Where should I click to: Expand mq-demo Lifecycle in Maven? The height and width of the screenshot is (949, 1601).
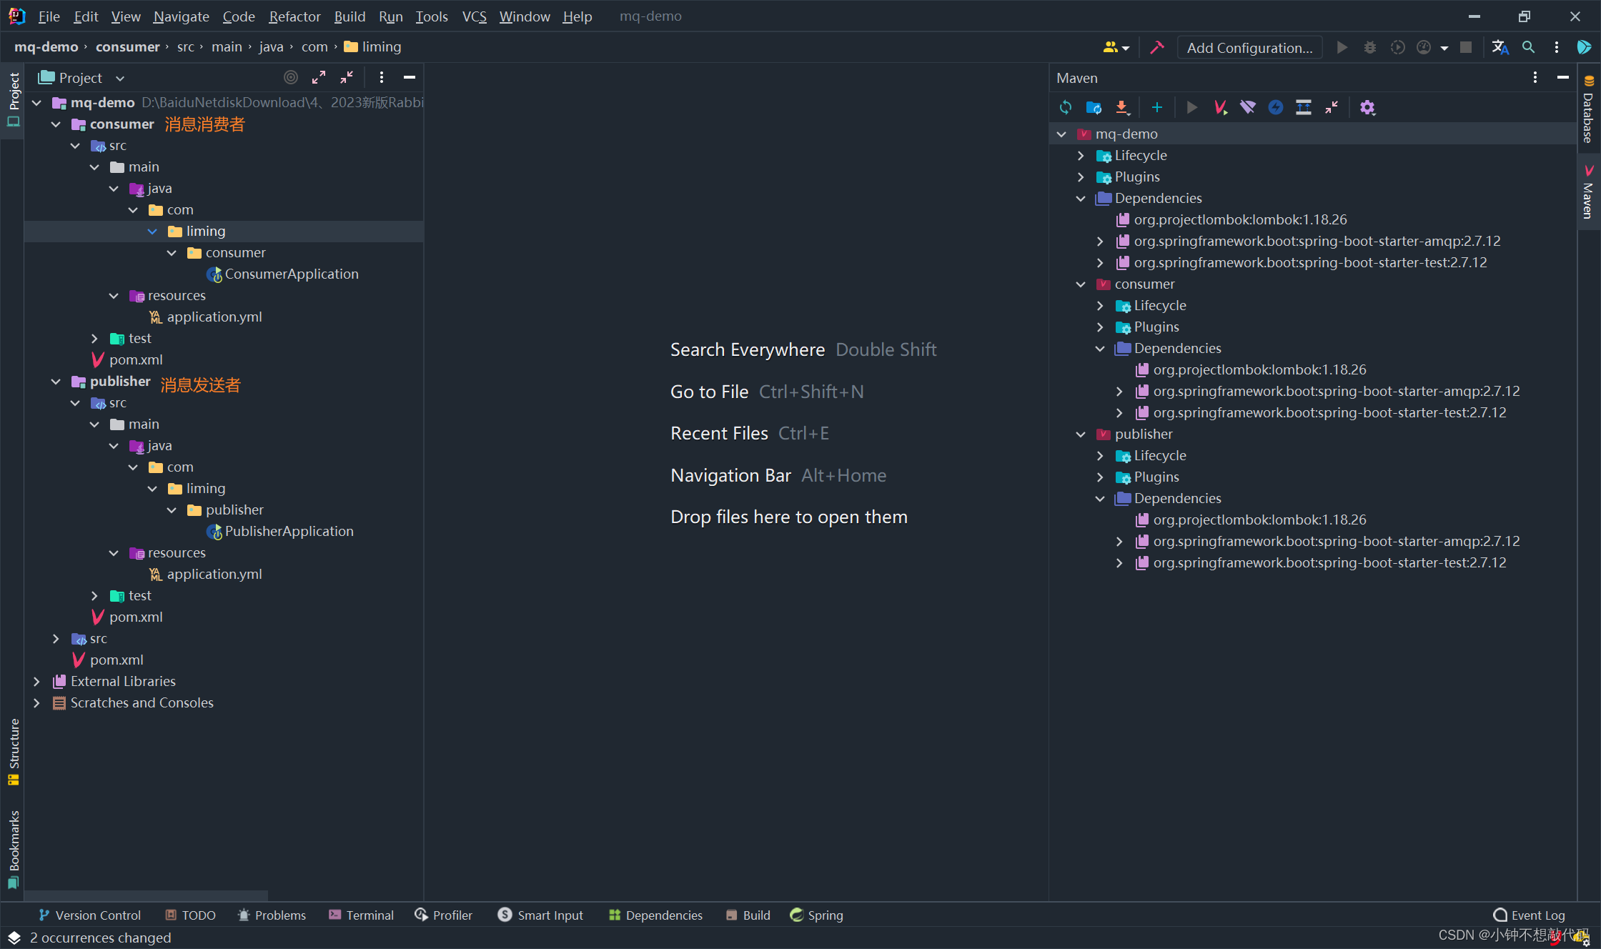(1081, 156)
